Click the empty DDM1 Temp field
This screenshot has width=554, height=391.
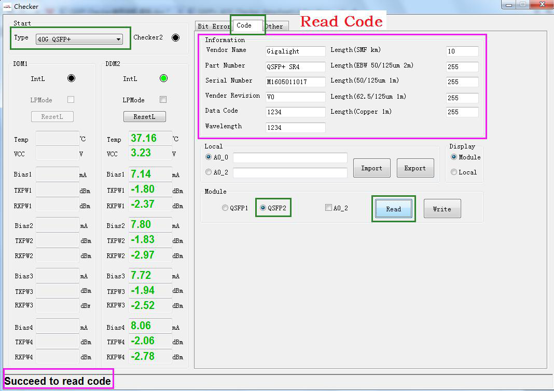click(x=58, y=139)
